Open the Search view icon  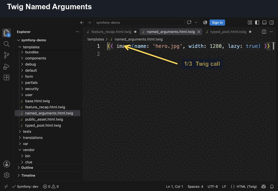pyautogui.click(x=7, y=44)
